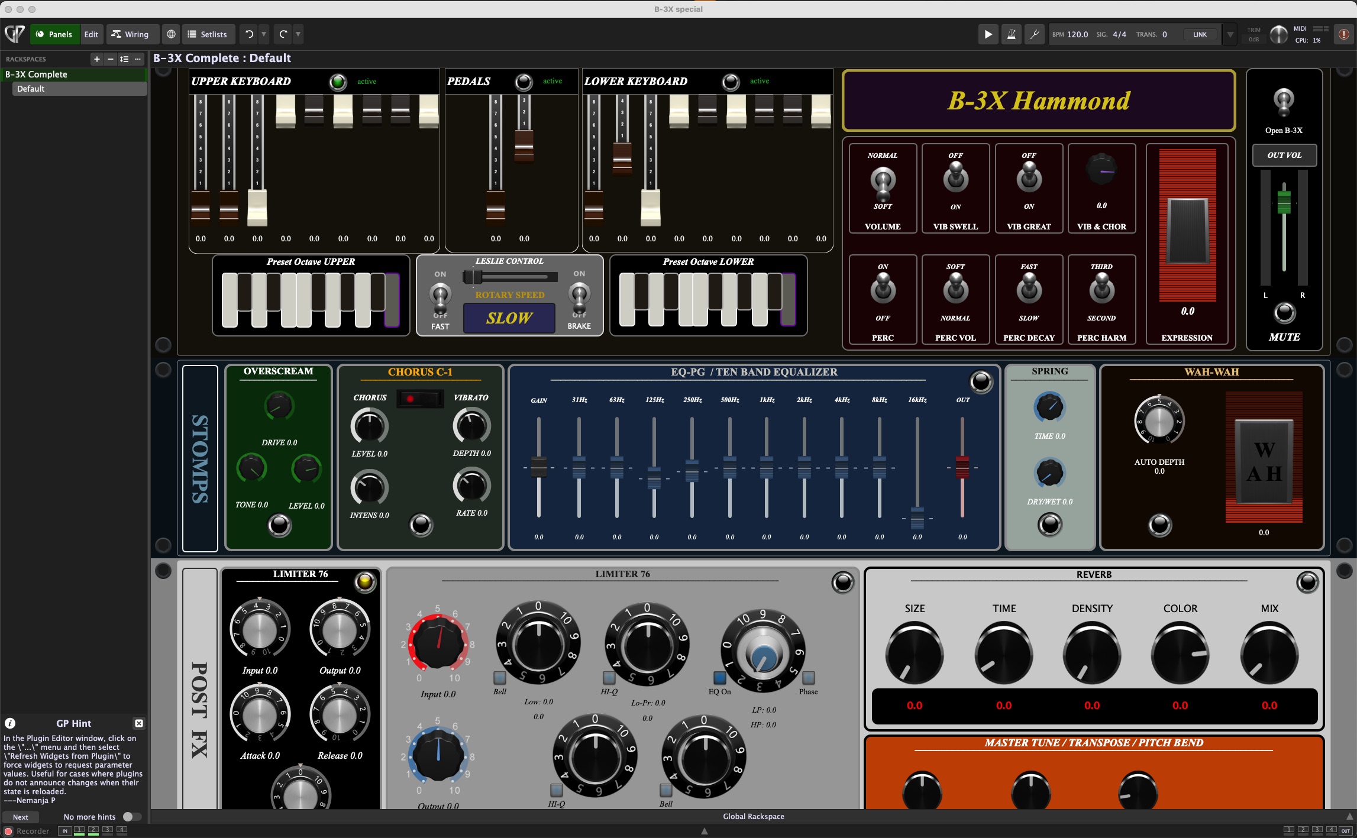
Task: Stomp the Chorus C-1 footswitch
Action: click(x=421, y=525)
